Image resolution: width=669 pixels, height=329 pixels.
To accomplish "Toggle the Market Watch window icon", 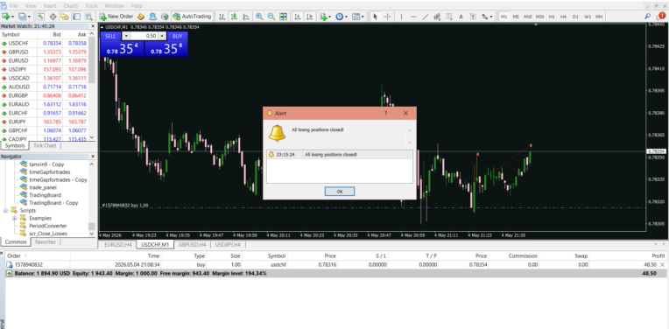I will point(41,17).
